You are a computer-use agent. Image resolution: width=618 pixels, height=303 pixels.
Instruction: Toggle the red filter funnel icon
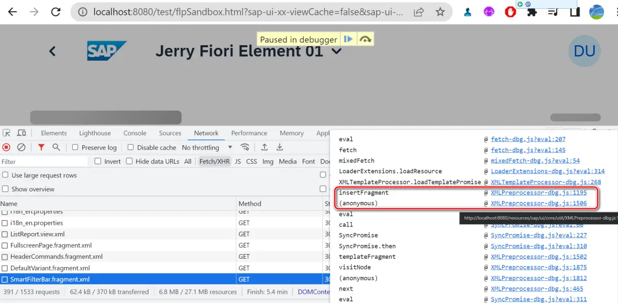41,147
